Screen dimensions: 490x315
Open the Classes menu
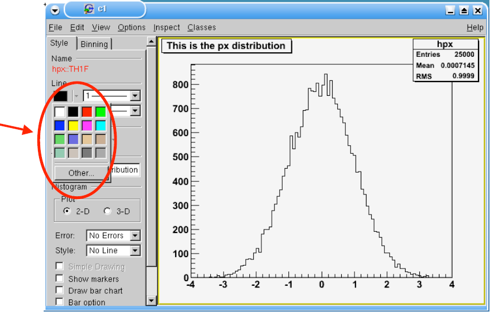click(x=202, y=28)
